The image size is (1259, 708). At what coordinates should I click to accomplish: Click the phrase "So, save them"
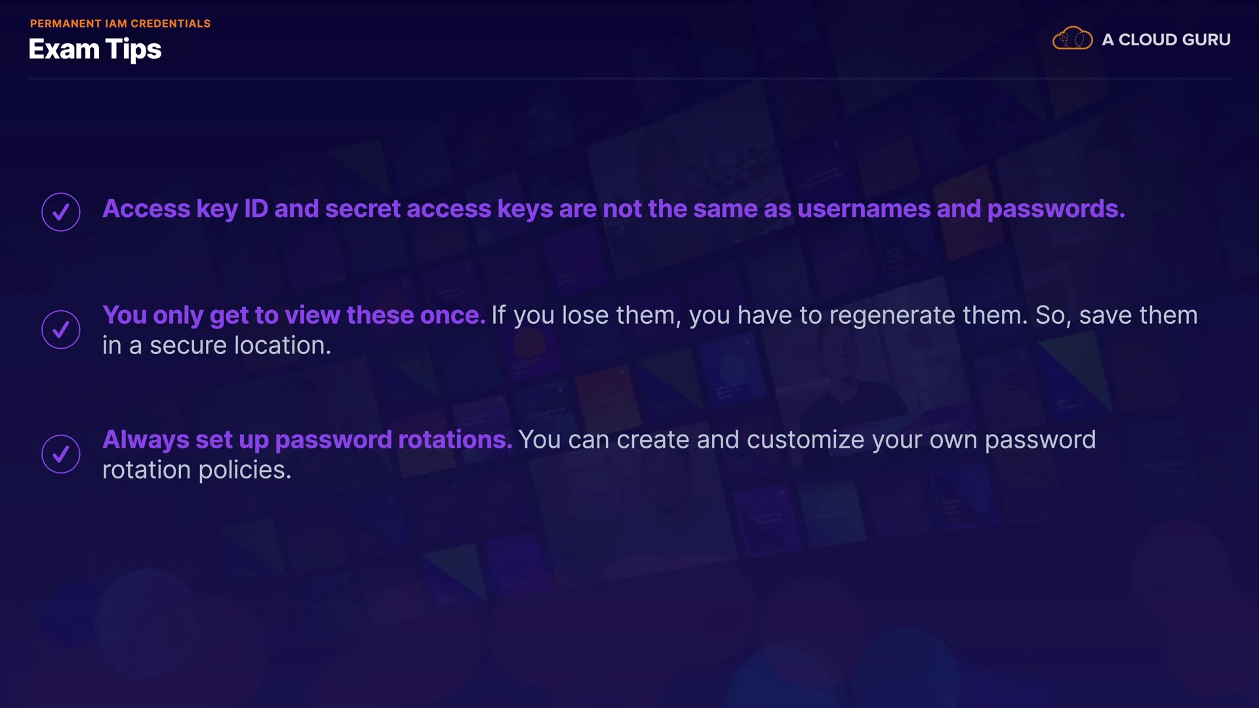[x=1116, y=315]
